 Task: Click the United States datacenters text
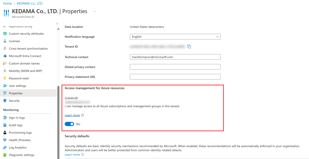tap(147, 27)
